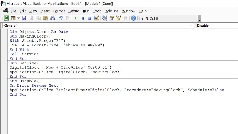Open the Debug menu
The height and width of the screenshot is (134, 238).
(74, 11)
